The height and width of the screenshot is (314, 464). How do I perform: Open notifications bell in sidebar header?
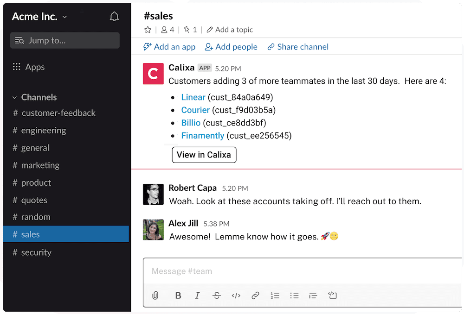(x=114, y=17)
